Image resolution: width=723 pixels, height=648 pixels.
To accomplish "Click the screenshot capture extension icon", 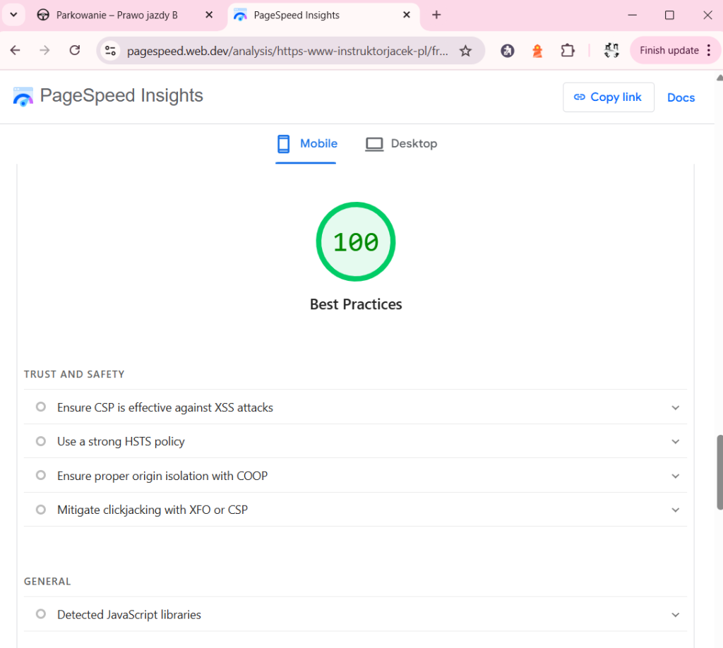I will (x=611, y=51).
